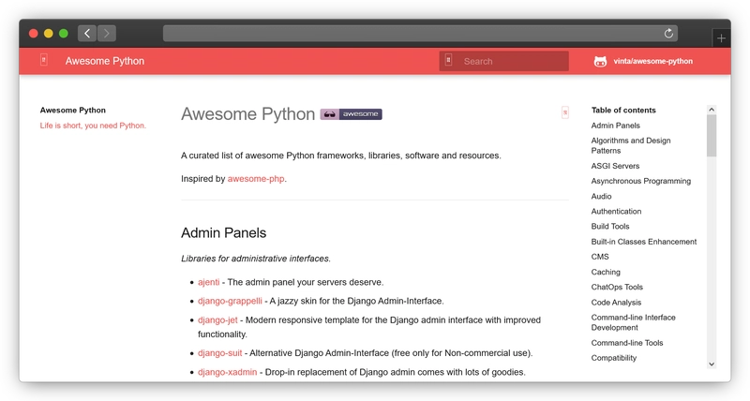The height and width of the screenshot is (401, 750).
Task: Click the browser back arrow button
Action: [87, 34]
